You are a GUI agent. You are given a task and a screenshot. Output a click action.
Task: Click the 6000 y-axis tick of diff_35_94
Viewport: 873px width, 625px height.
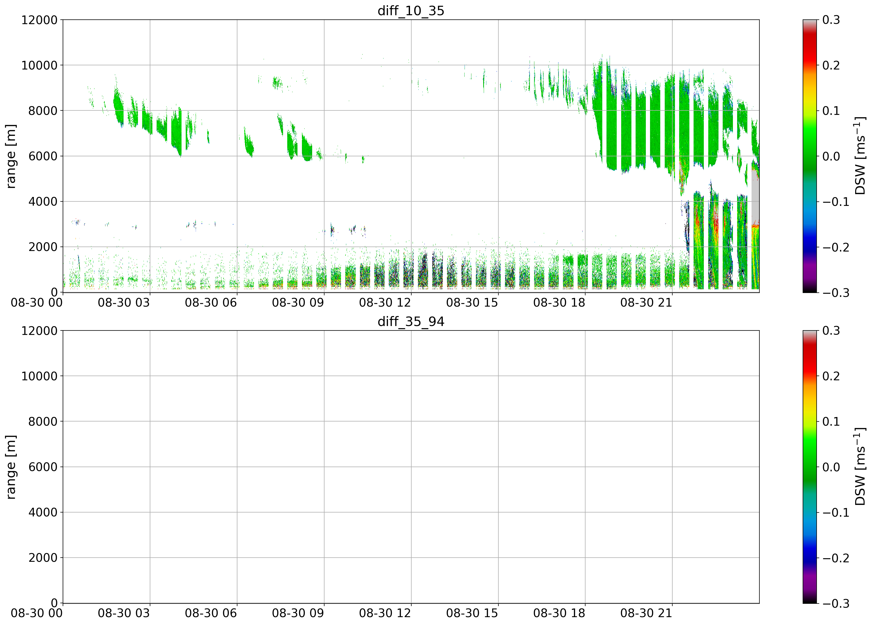pos(43,467)
